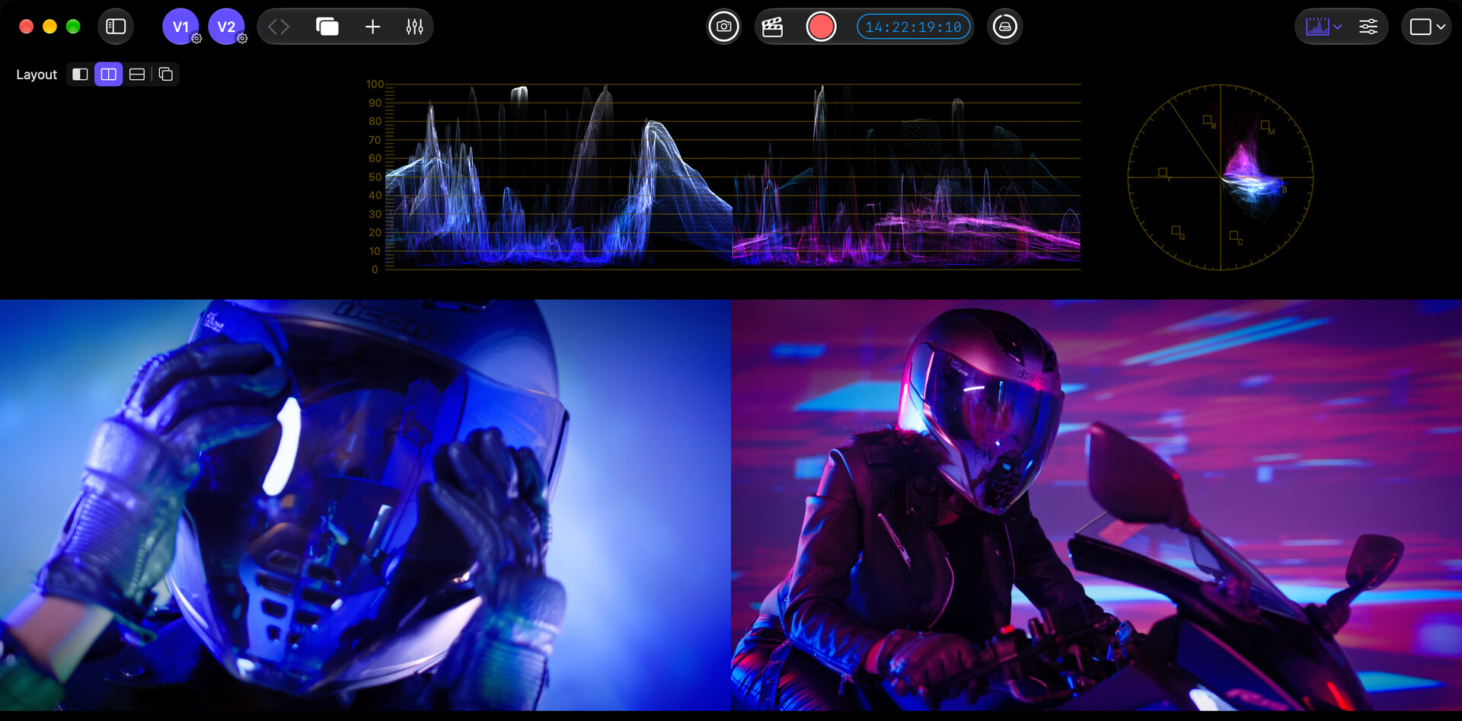Screen dimensions: 1462x721
Task: Click the vectorscope circular display
Action: [x=1221, y=177]
